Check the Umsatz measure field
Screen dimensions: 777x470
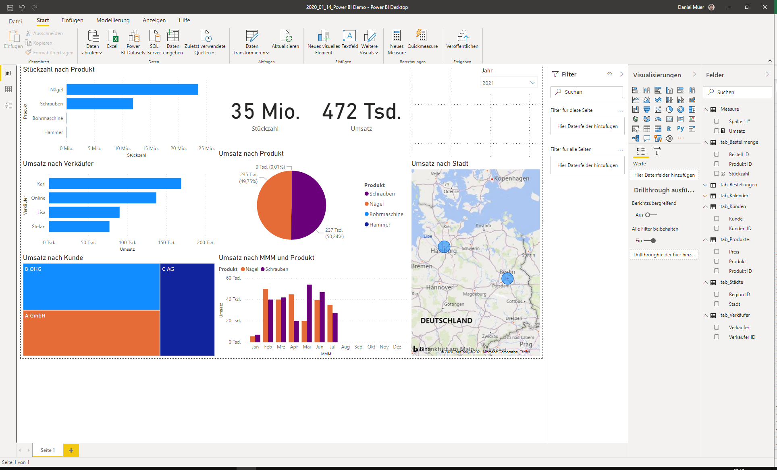(717, 131)
